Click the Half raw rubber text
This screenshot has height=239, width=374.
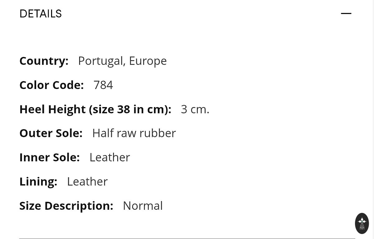point(134,133)
